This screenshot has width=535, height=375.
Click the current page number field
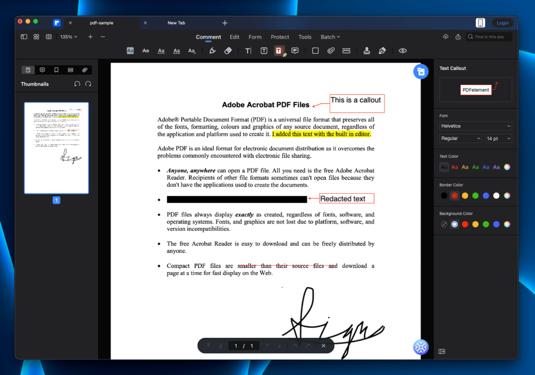[x=236, y=346]
